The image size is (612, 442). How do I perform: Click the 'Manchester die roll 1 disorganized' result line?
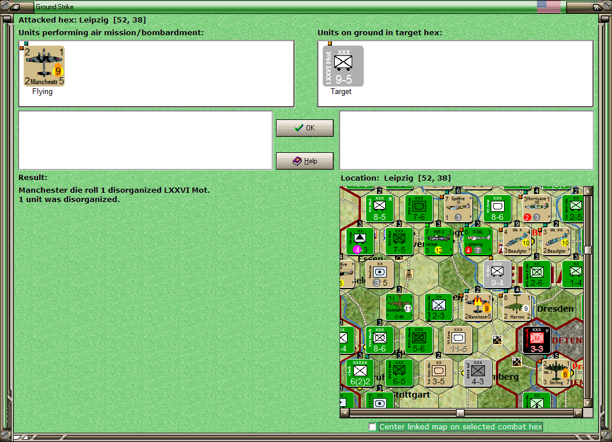pos(114,190)
